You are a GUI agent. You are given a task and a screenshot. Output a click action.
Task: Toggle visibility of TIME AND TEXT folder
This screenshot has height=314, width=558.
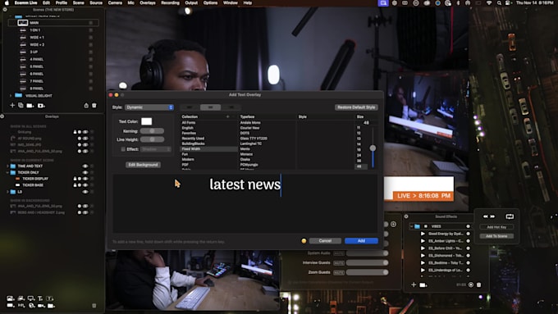(x=85, y=166)
